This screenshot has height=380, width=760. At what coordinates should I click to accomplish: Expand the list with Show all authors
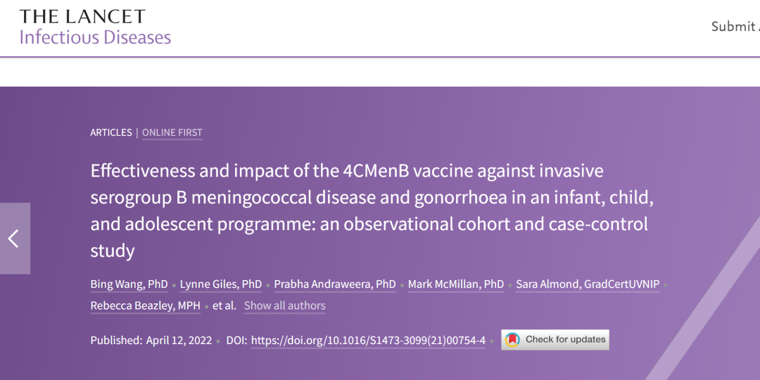[x=284, y=305]
